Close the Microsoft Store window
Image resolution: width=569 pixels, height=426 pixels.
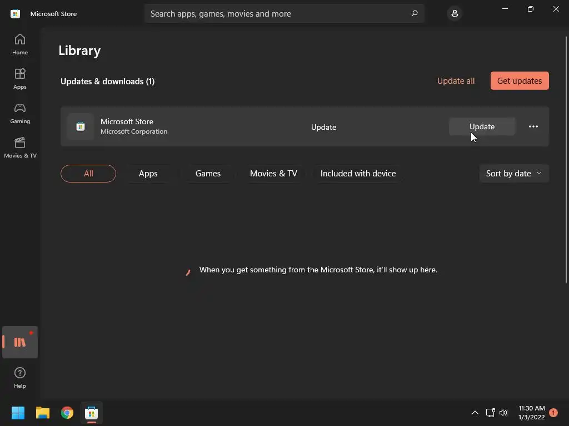tap(556, 9)
